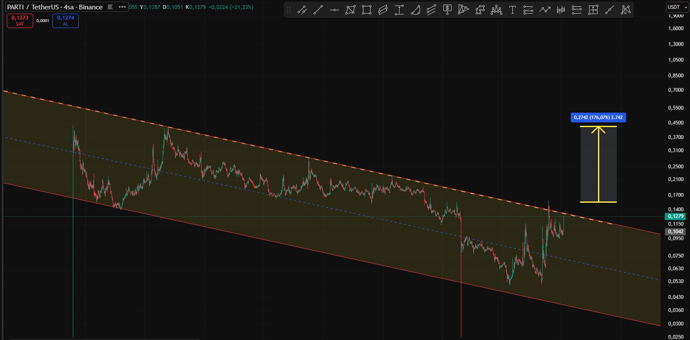Select the triangular pitchfan tool
Viewport: 690px width, 340px height.
464,10
